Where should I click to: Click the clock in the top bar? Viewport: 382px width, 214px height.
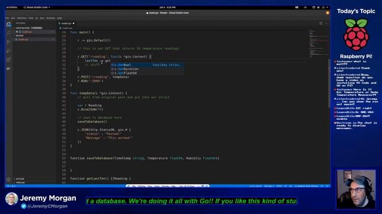[167, 8]
